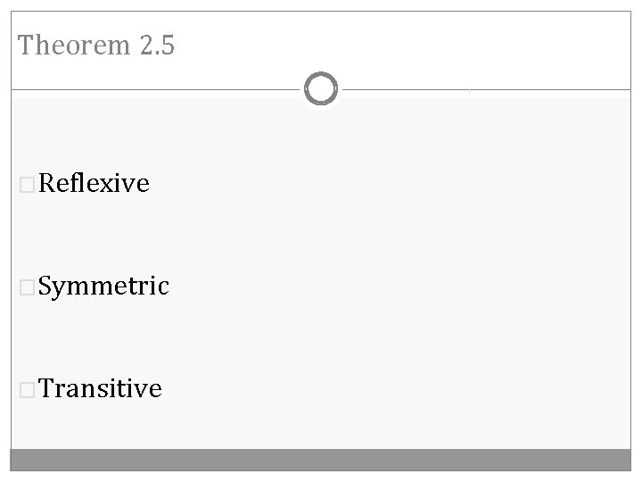Click the blank space between Symmetric and Transitive
642x482 pixels.
tap(178, 338)
